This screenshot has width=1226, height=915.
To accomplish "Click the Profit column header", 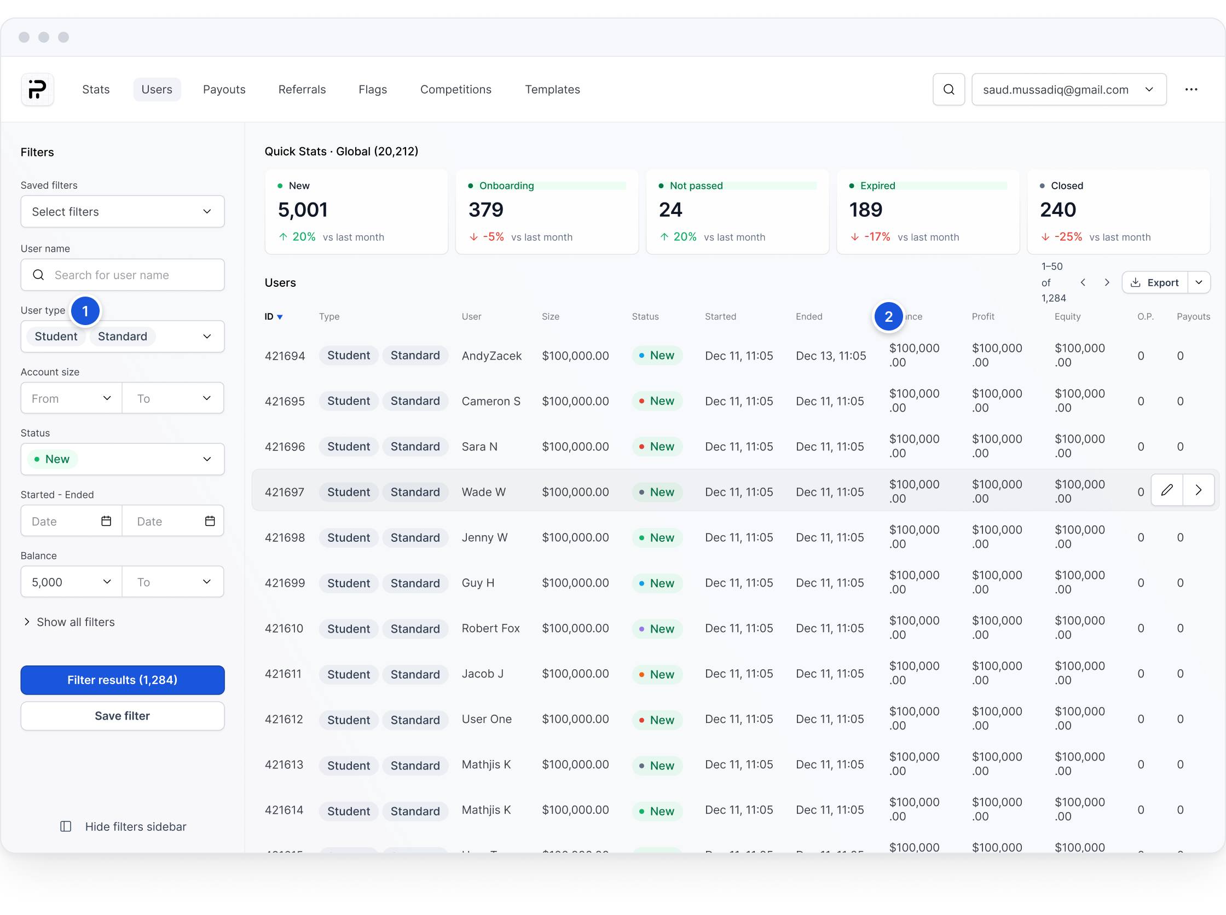I will point(983,317).
